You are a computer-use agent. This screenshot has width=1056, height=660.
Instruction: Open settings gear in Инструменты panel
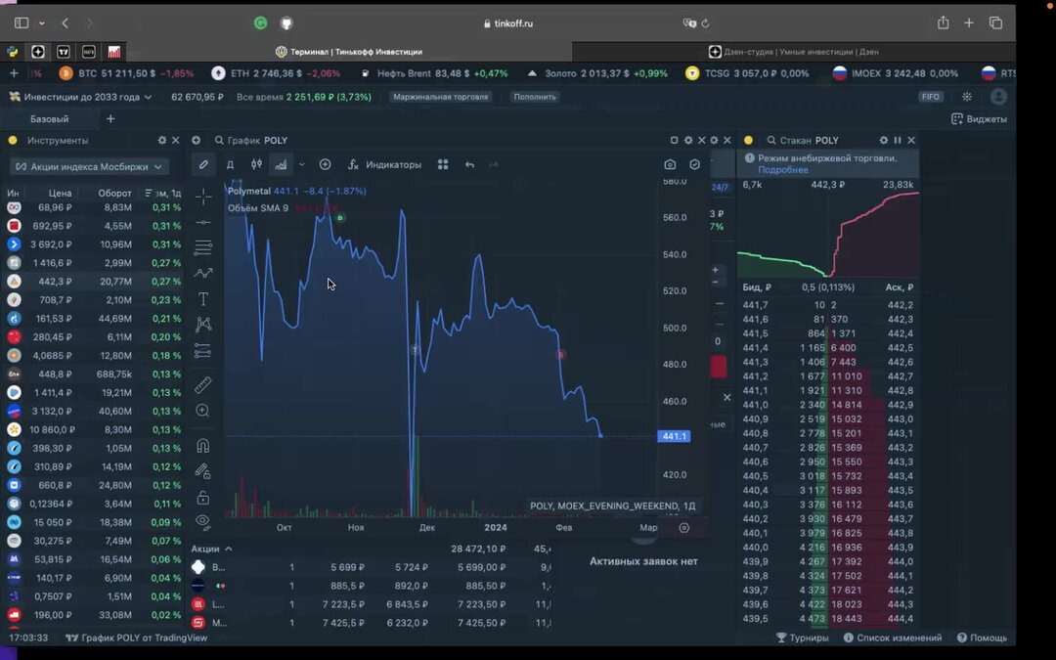[x=161, y=140]
